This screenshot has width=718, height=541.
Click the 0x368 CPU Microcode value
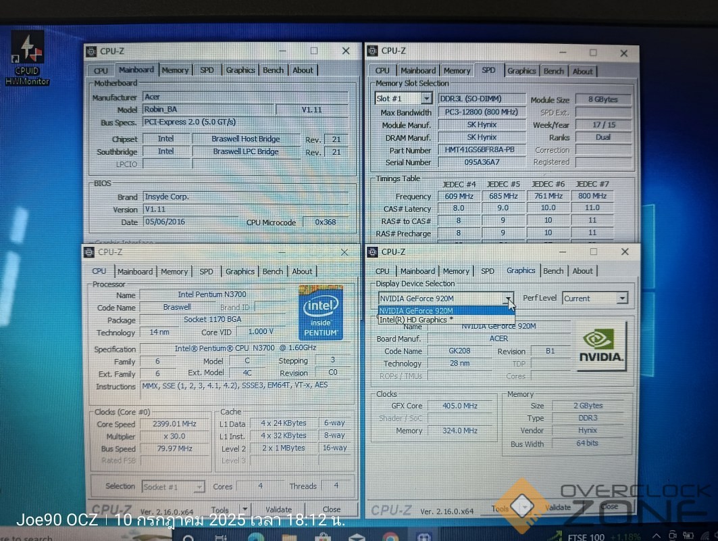[x=326, y=222]
